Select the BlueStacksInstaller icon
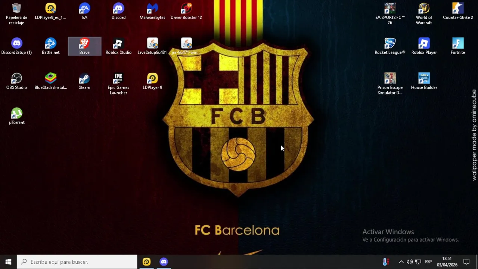478x269 pixels. [x=50, y=81]
